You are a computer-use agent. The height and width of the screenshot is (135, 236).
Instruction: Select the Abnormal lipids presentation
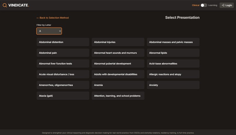173,53
